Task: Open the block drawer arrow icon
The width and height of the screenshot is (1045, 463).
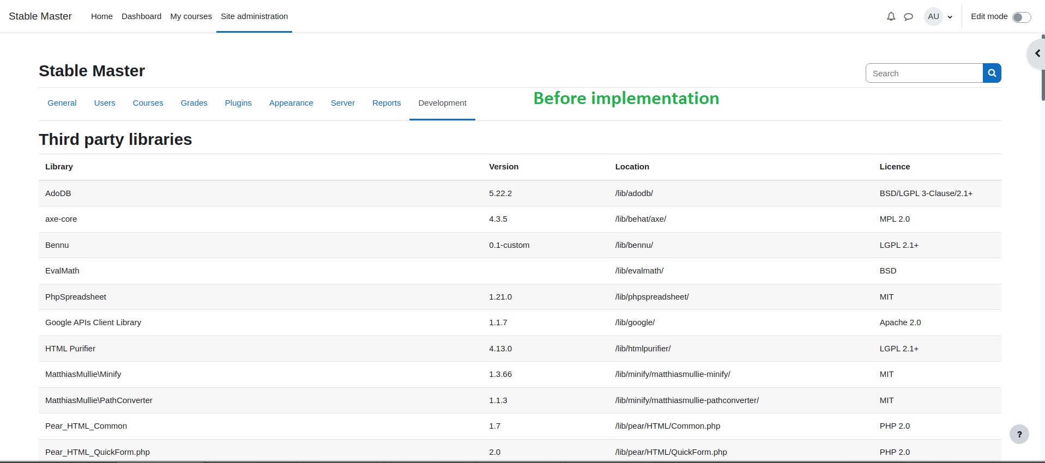Action: (x=1037, y=53)
